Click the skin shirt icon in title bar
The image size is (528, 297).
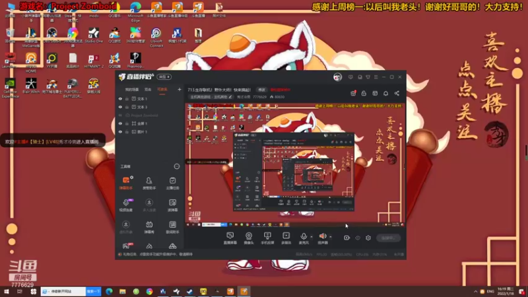368,77
